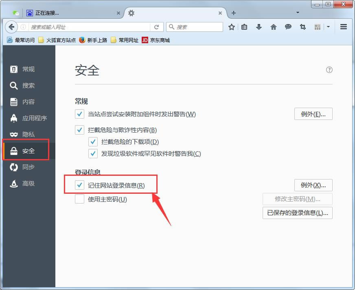Focus the address bar URL field
This screenshot has width=355, height=290.
(90, 27)
